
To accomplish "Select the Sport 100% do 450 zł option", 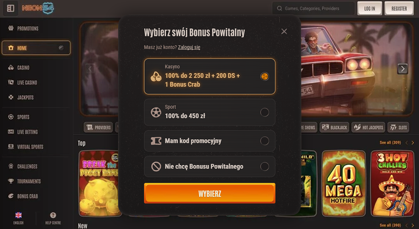I will (209, 112).
